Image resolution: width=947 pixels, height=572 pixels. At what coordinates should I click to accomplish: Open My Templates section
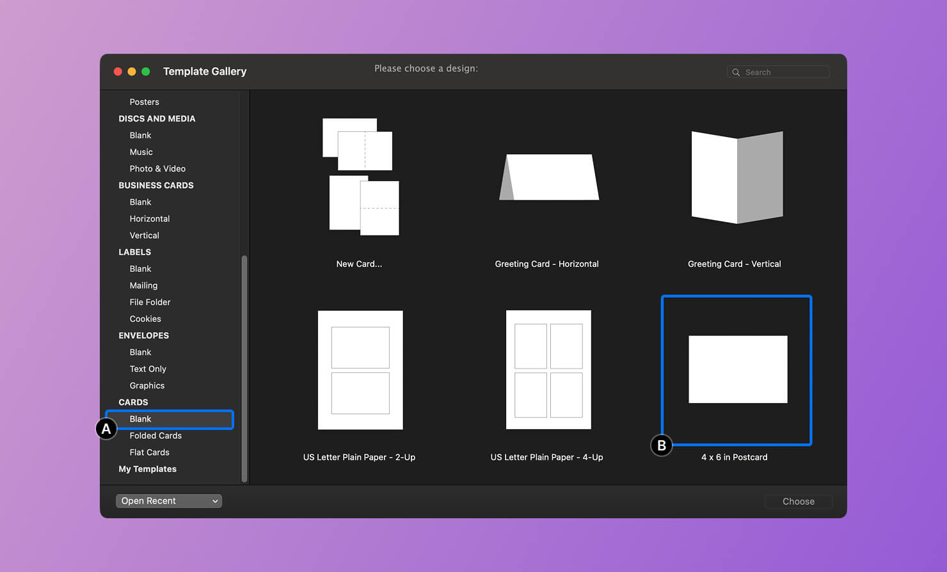tap(147, 469)
